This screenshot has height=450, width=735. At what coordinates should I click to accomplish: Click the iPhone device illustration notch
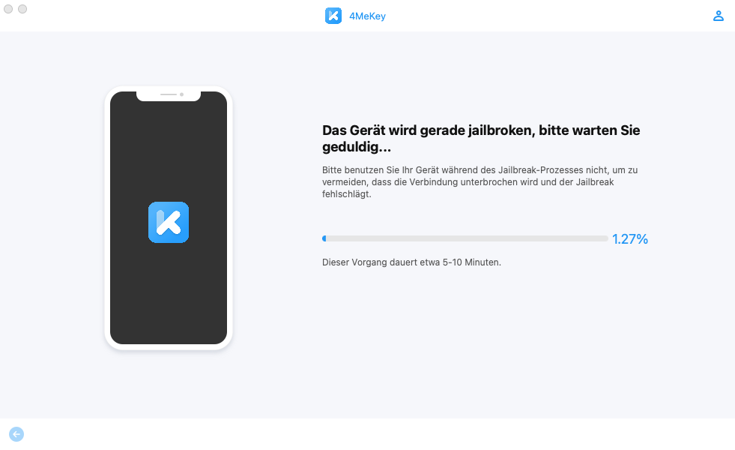[169, 96]
